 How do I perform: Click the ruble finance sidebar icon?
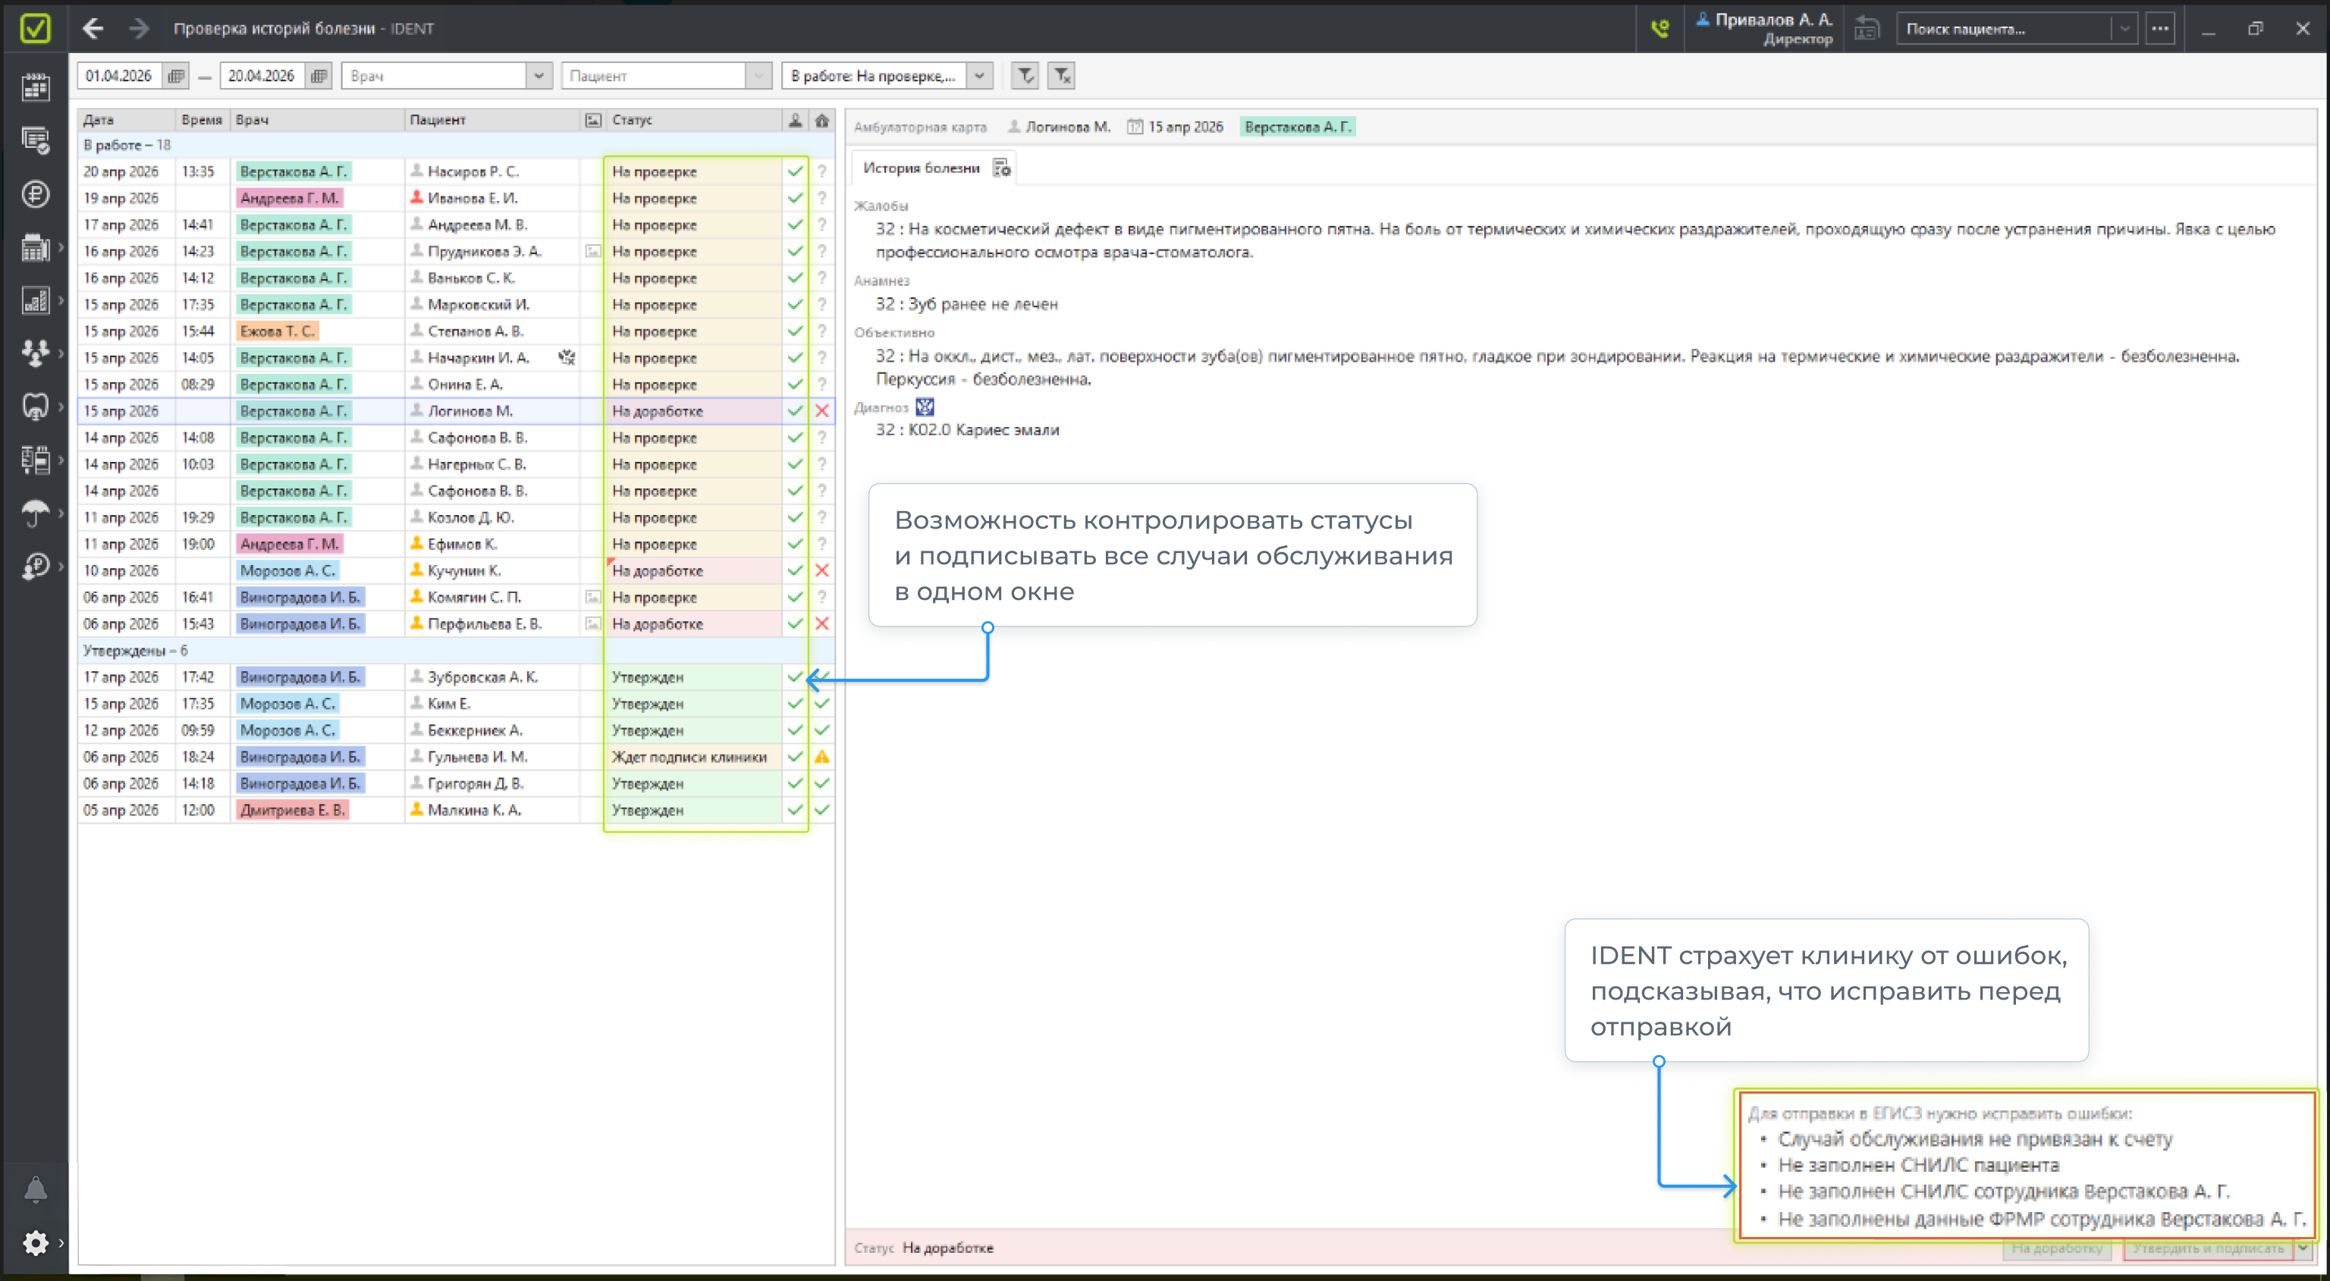(x=36, y=193)
